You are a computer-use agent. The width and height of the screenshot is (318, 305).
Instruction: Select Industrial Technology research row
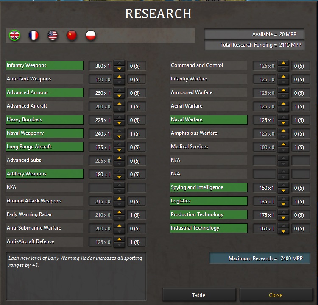[209, 228]
